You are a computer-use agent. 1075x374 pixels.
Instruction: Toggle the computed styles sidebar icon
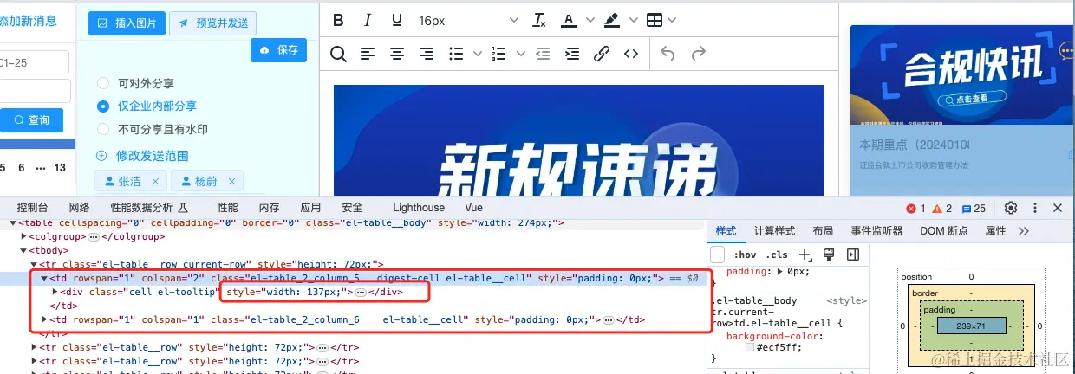(x=853, y=255)
